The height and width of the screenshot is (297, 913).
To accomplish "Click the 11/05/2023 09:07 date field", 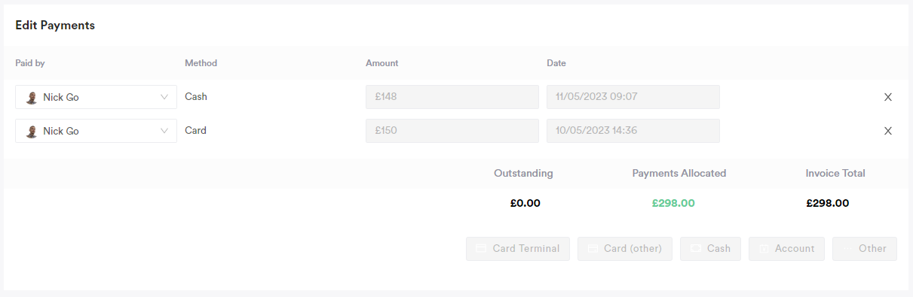I will pyautogui.click(x=633, y=97).
